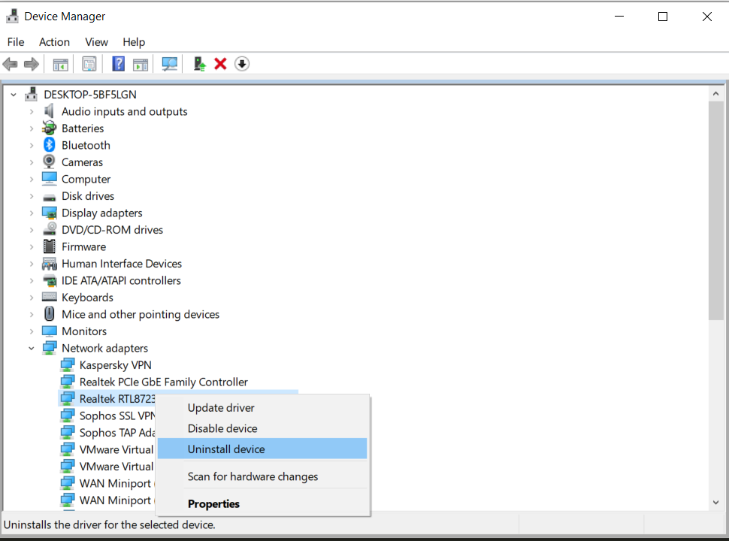Click the Forward arrow toolbar icon
The width and height of the screenshot is (729, 541).
coord(31,64)
